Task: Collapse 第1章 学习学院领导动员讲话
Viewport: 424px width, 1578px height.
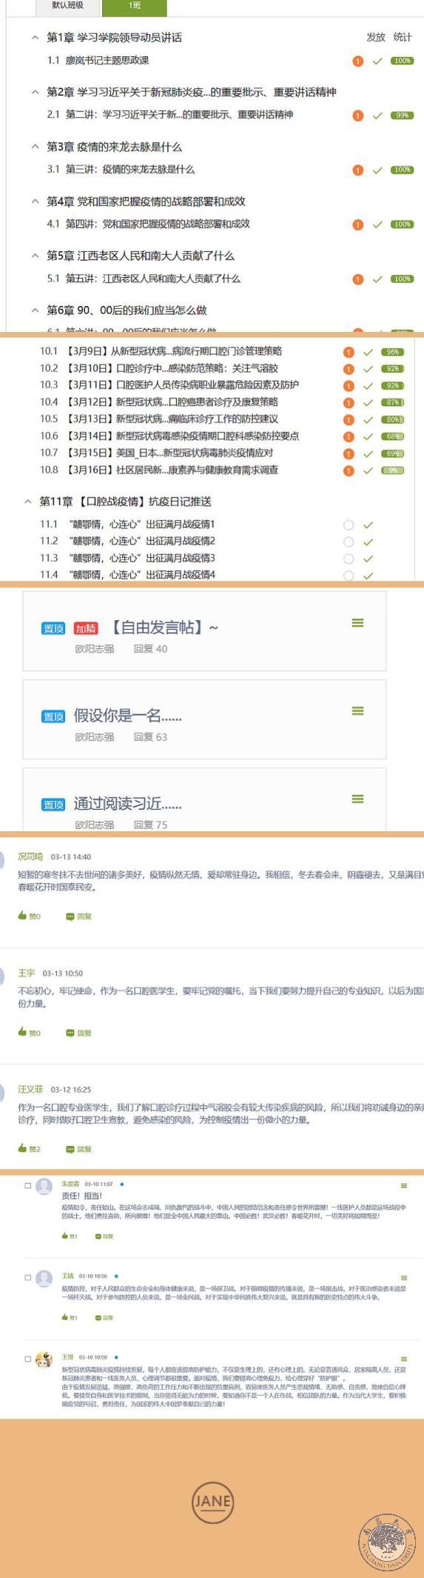Action: pyautogui.click(x=35, y=37)
